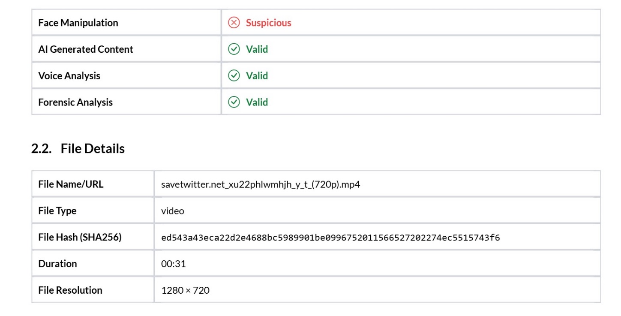Click the AI Generated Content row label
Image resolution: width=621 pixels, height=316 pixels.
tap(86, 49)
